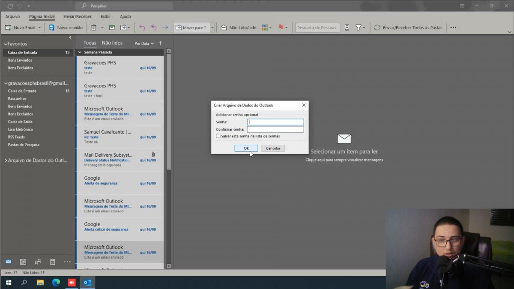Viewport: 514px width, 289px height.
Task: Open the Tasks clipboard icon in navigation bar
Action: click(52, 262)
